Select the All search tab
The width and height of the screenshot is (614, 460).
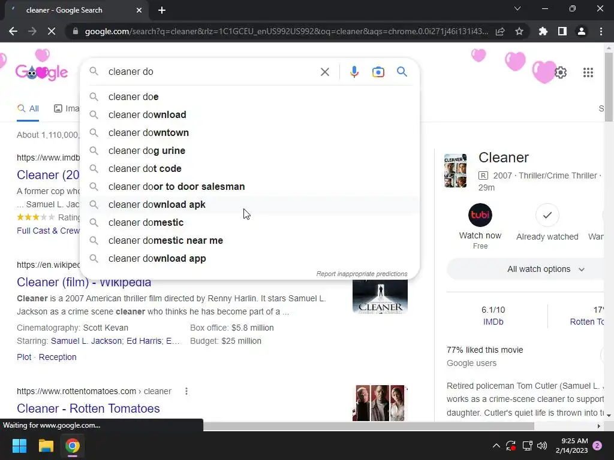click(28, 109)
